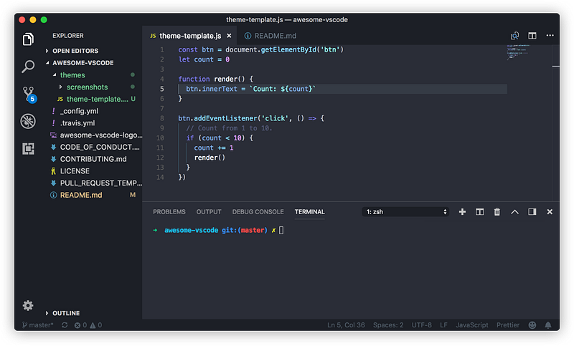Switch to the PROBLEMS panel tab
This screenshot has width=574, height=346.
tap(169, 212)
